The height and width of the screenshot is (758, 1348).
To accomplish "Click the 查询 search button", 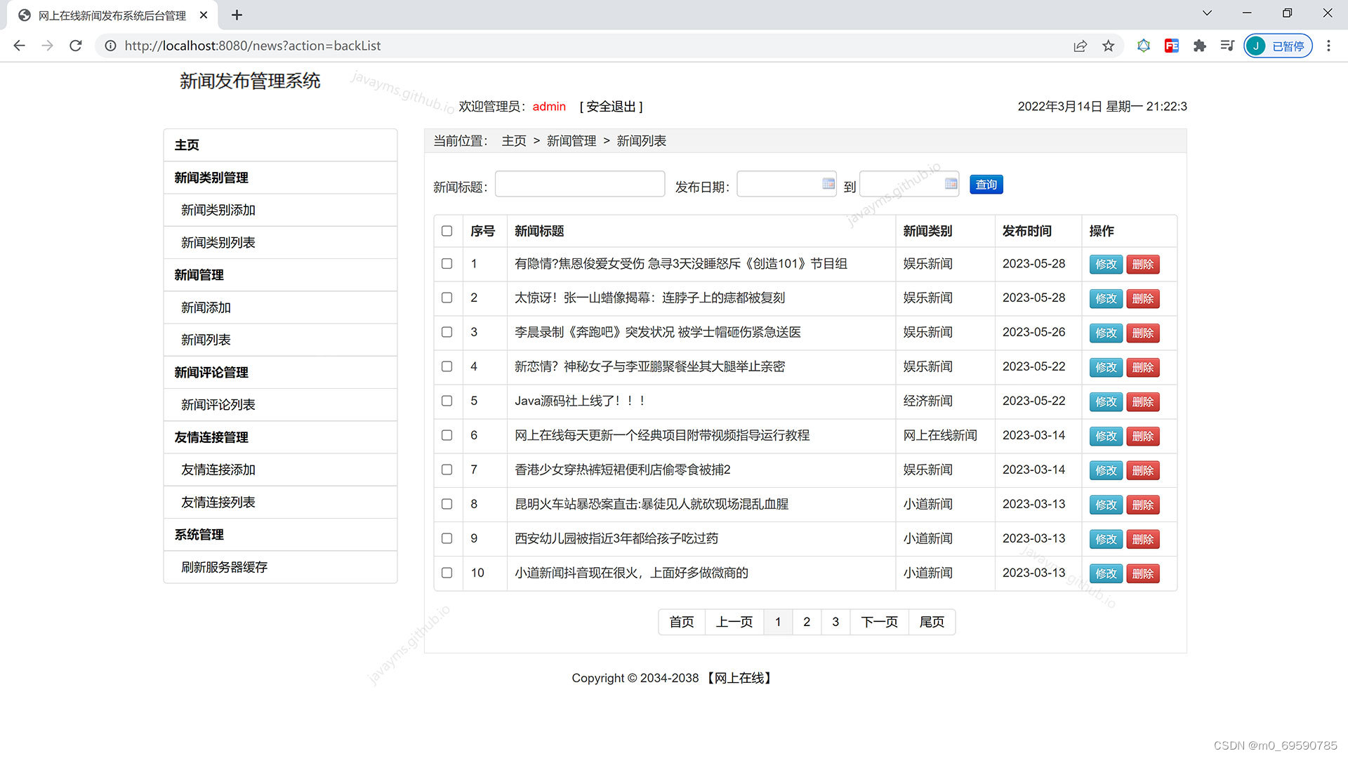I will pos(986,185).
